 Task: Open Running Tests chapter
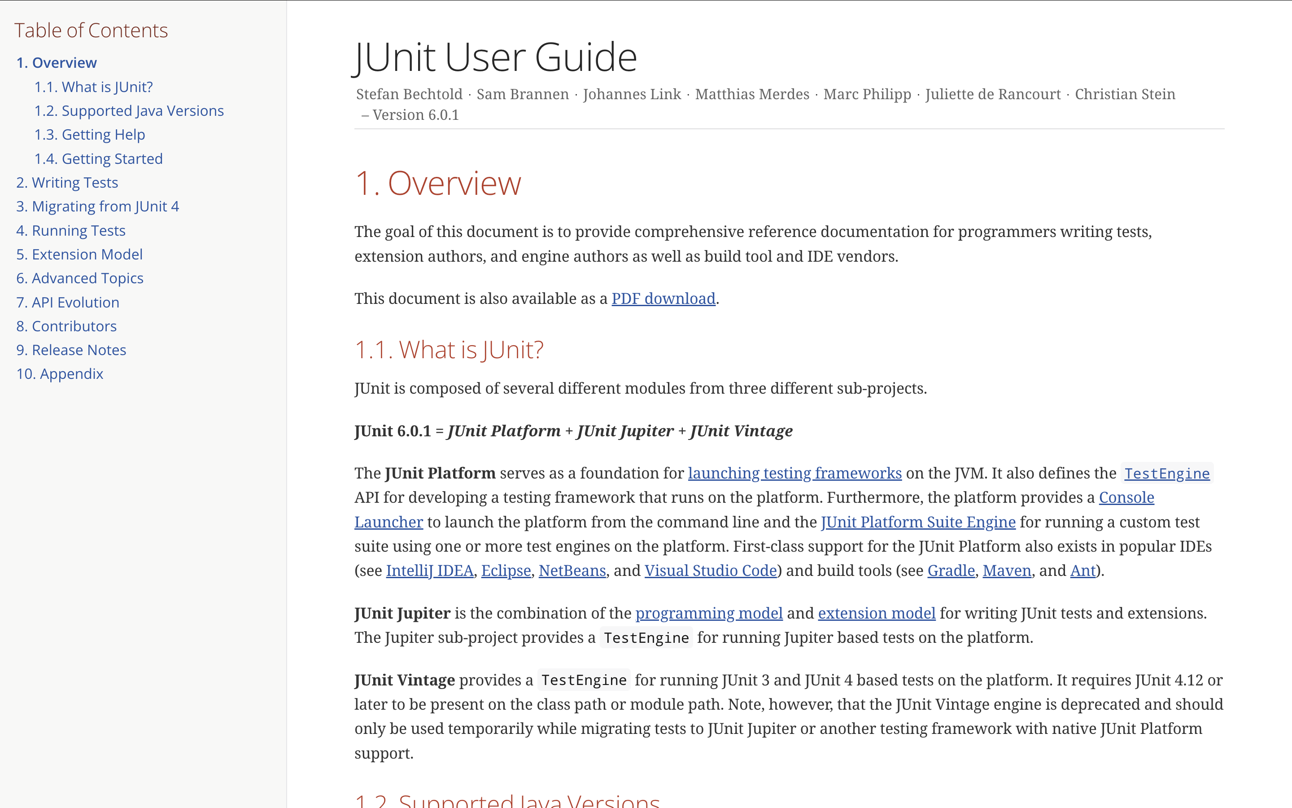70,230
